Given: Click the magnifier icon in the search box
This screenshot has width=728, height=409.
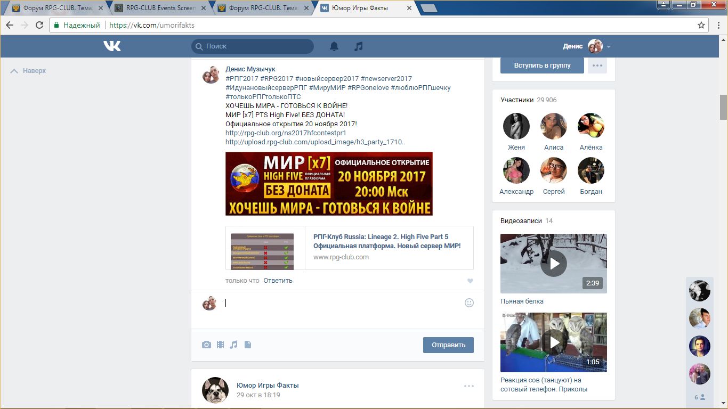Looking at the screenshot, I should pyautogui.click(x=199, y=46).
